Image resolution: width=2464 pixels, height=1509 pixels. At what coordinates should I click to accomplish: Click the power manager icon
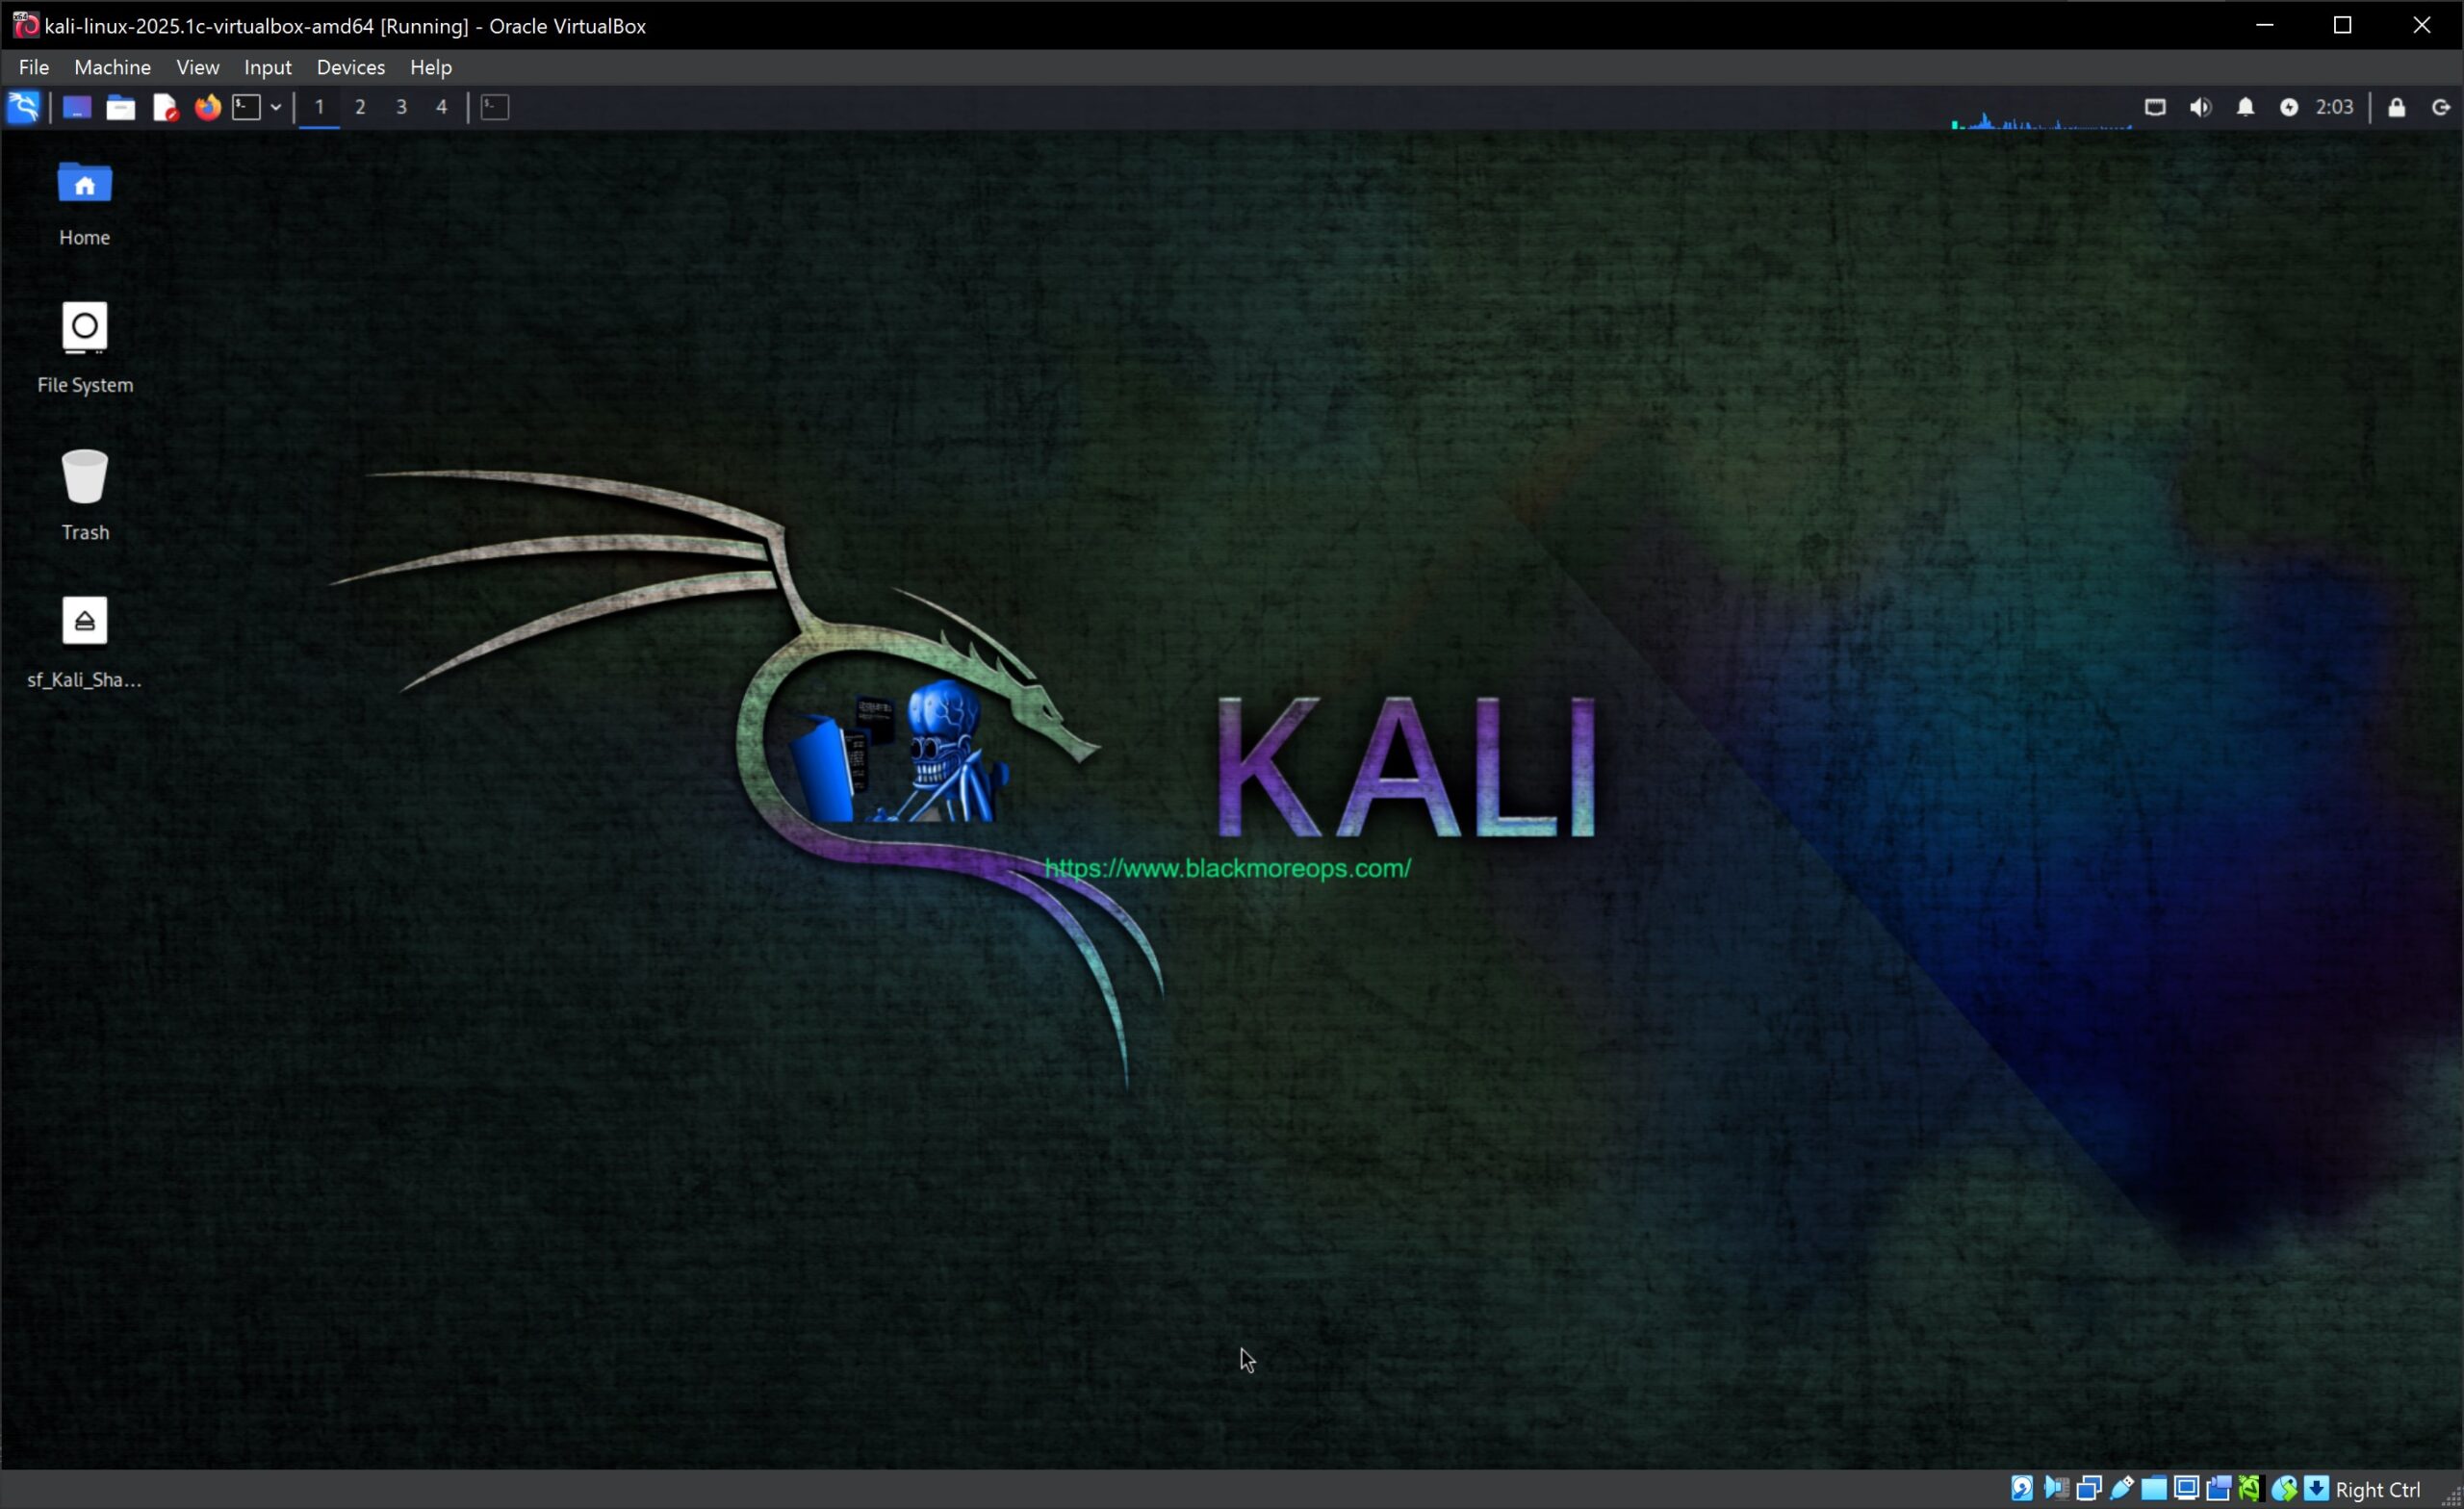coord(2289,107)
